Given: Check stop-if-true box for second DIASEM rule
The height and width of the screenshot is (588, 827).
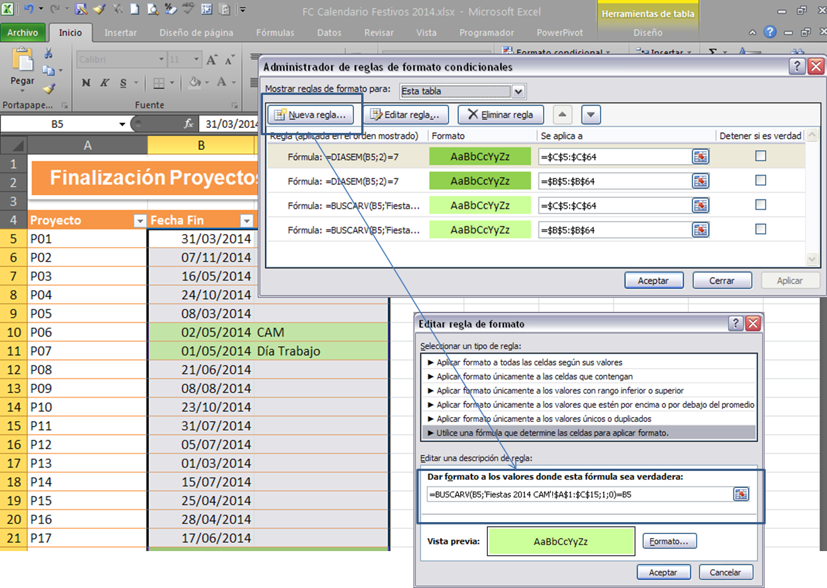Looking at the screenshot, I should pos(761,181).
